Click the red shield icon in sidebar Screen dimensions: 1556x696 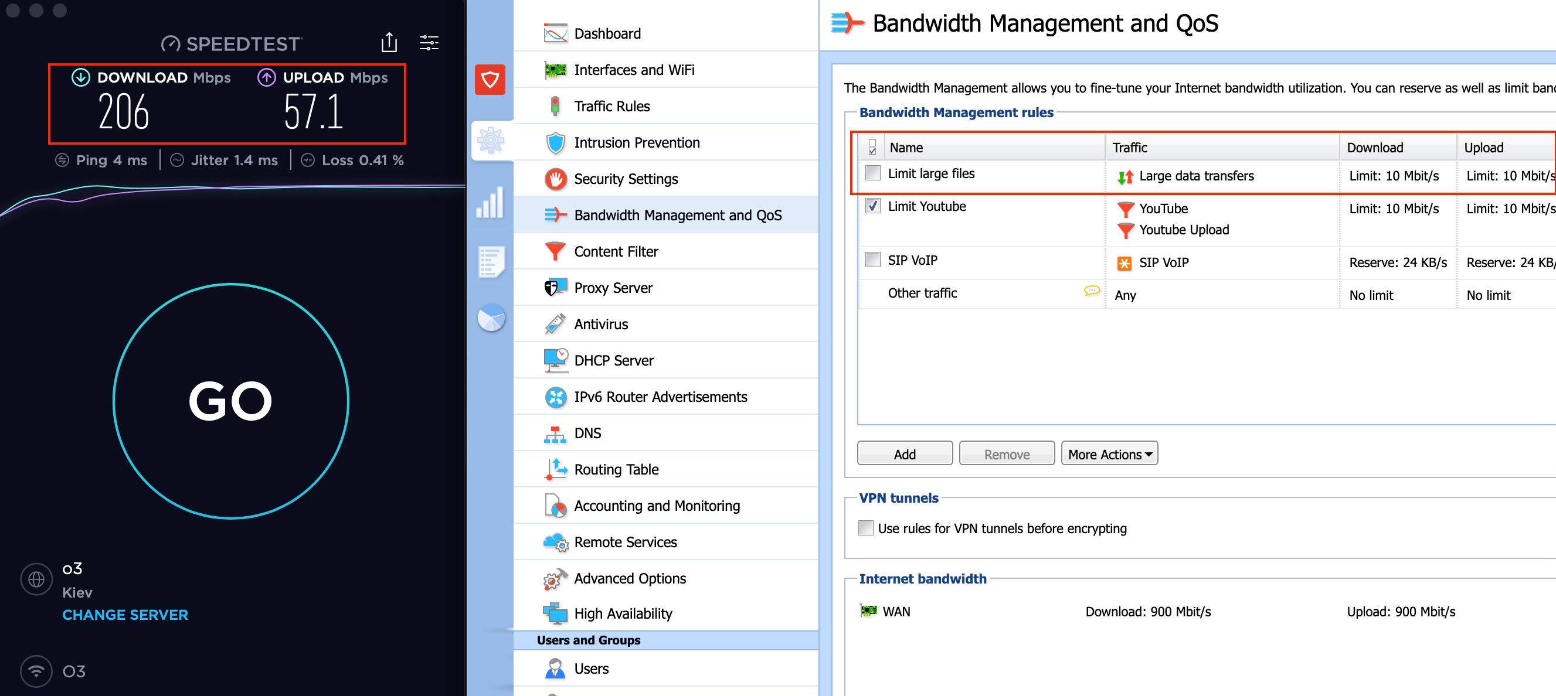pos(490,80)
